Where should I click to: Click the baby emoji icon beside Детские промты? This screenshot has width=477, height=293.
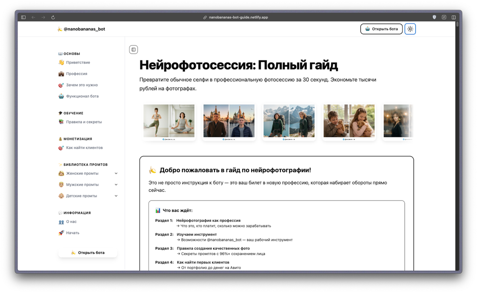[x=61, y=196]
